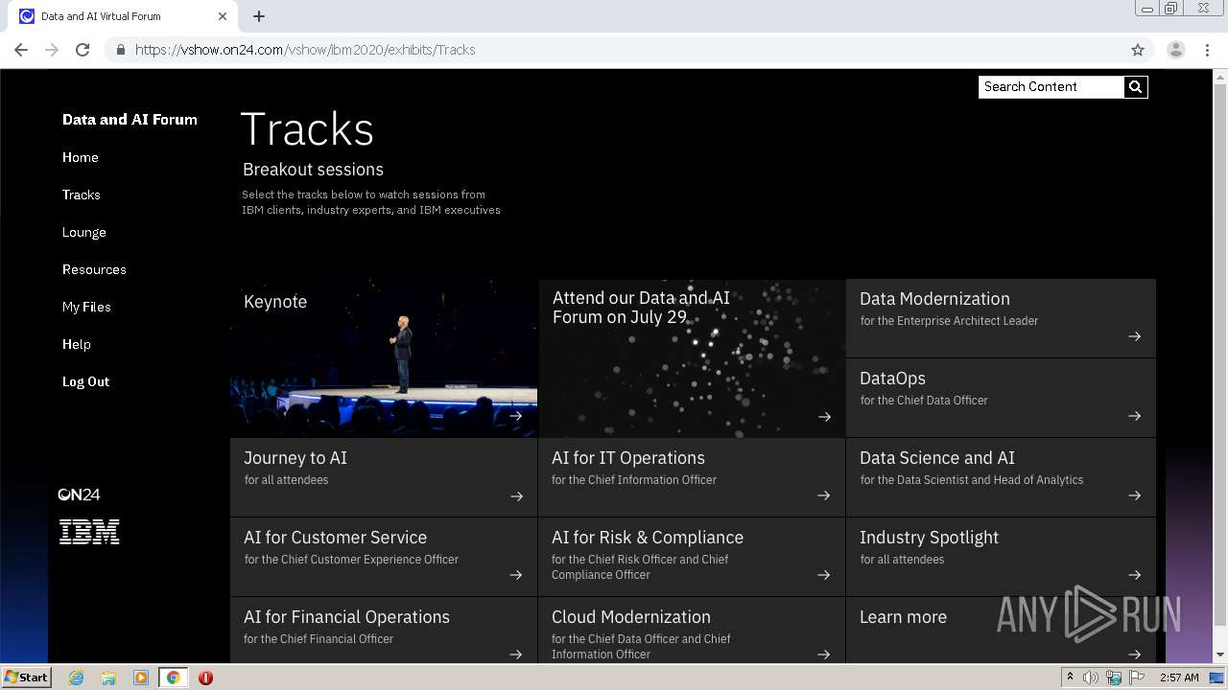1228x690 pixels.
Task: Click the Search Content input field
Action: coord(1051,87)
